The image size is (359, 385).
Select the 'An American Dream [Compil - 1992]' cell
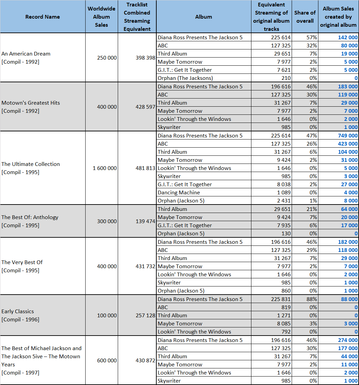43,58
